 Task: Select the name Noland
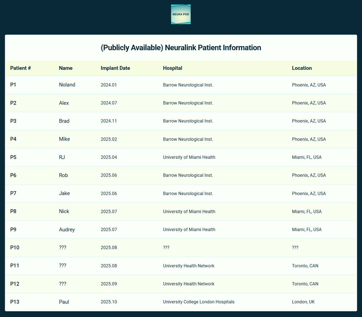pos(67,85)
